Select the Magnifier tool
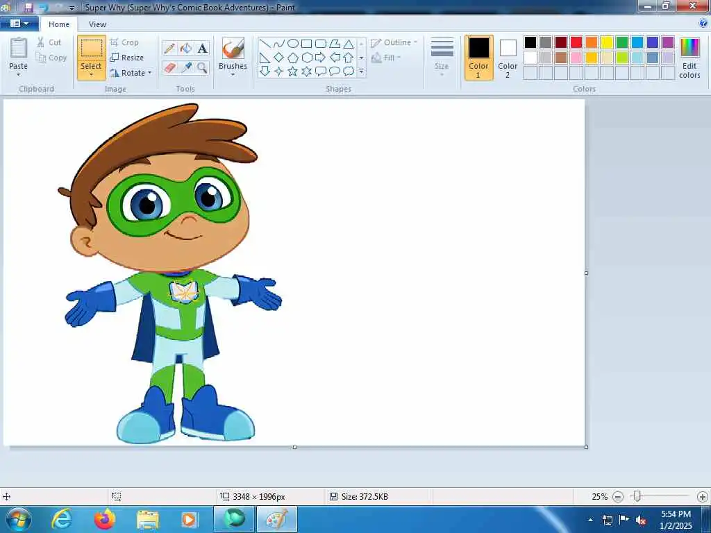711x533 pixels. tap(202, 68)
